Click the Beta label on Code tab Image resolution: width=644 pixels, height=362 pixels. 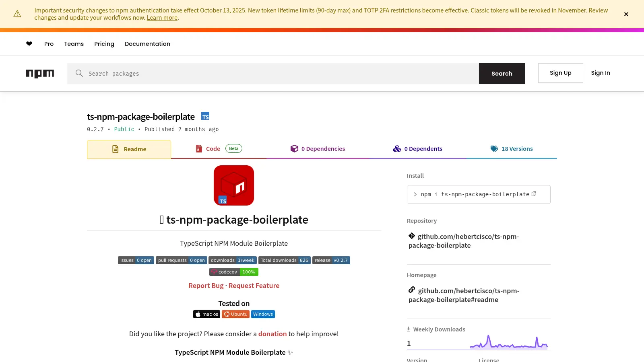pyautogui.click(x=234, y=148)
